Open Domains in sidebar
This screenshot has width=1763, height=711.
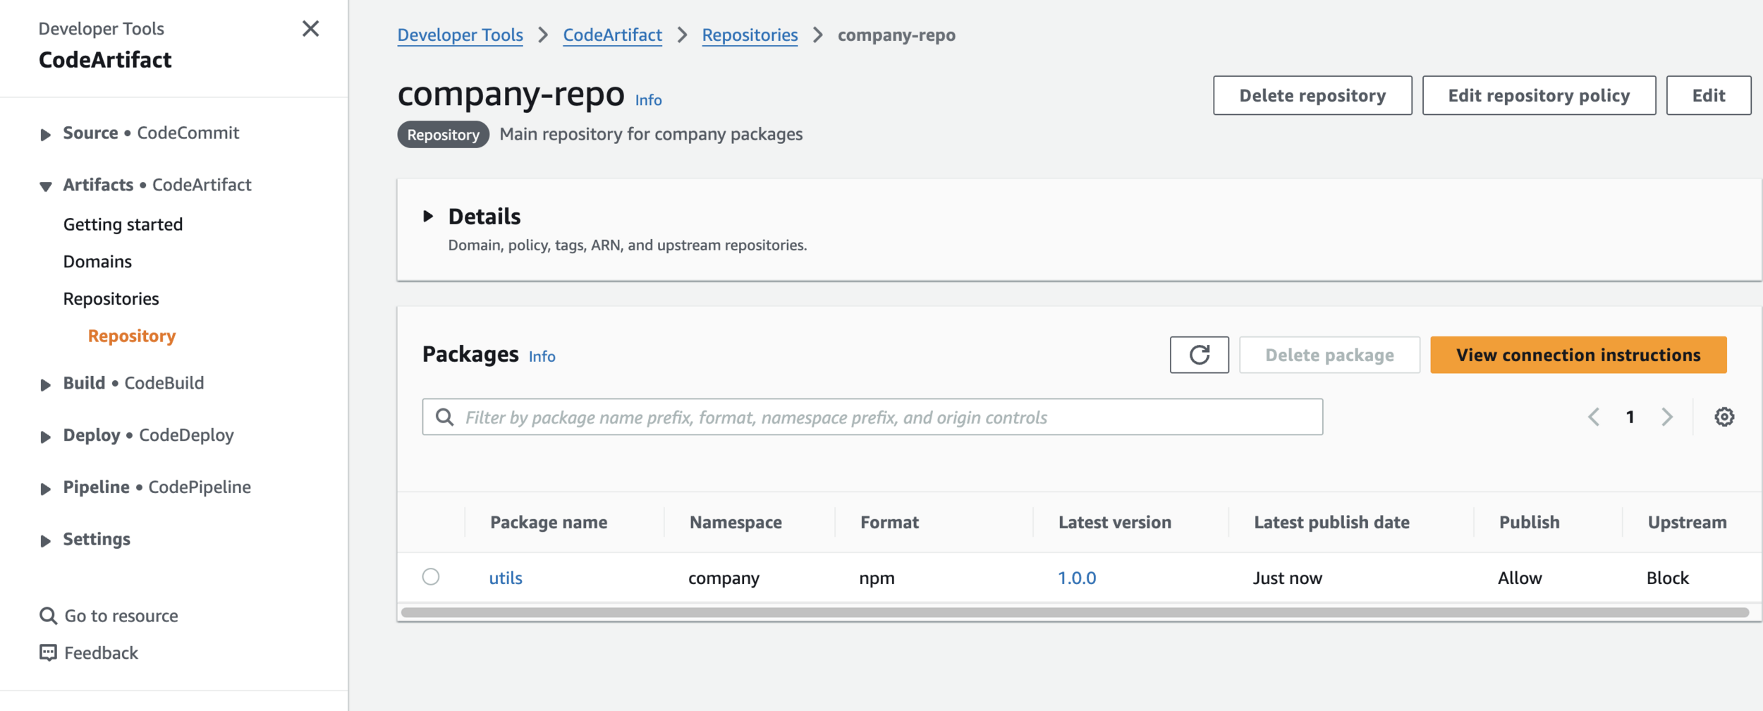pyautogui.click(x=97, y=262)
